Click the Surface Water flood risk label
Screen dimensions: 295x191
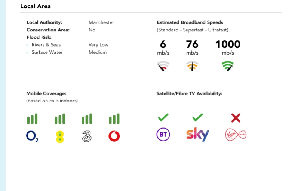47,52
